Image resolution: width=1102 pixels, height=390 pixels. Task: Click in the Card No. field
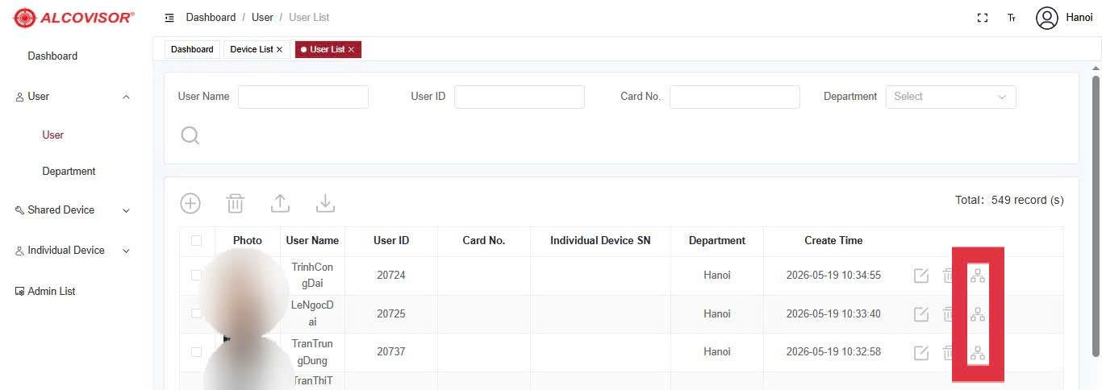[735, 97]
